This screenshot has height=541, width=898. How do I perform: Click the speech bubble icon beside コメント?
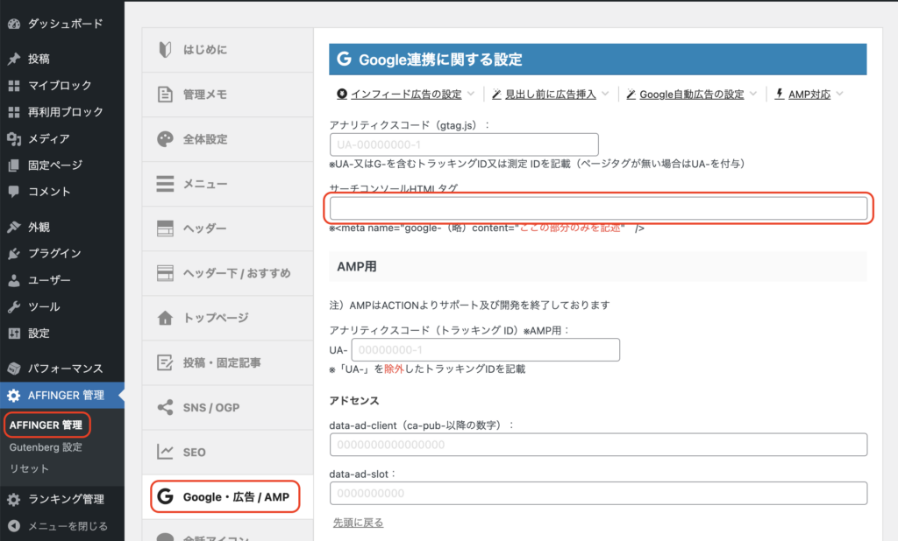14,192
